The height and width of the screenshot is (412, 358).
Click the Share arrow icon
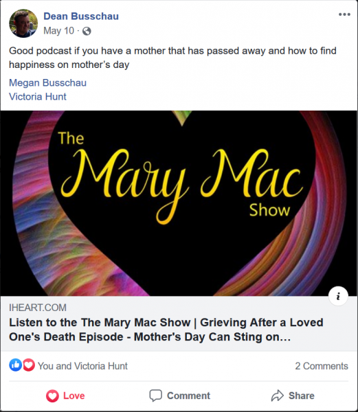click(x=278, y=396)
